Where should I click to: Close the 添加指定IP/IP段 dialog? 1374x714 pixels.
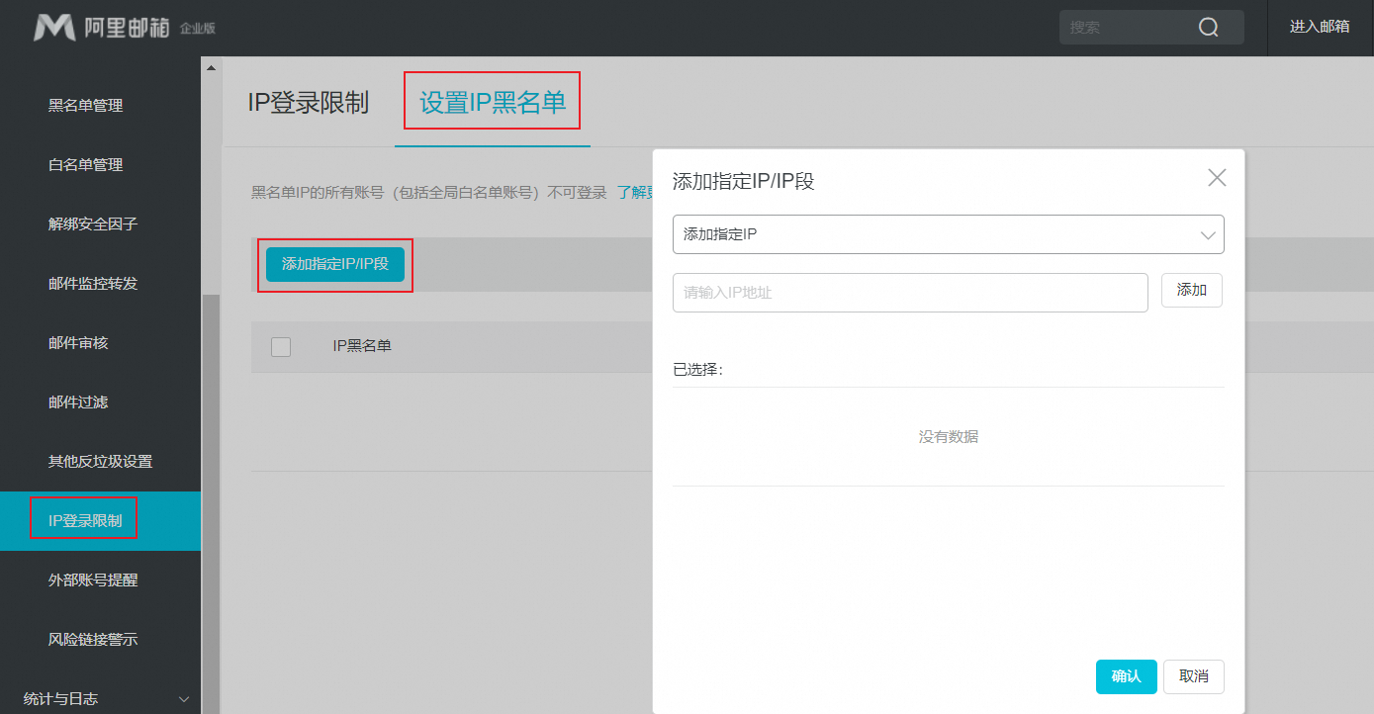pyautogui.click(x=1217, y=177)
